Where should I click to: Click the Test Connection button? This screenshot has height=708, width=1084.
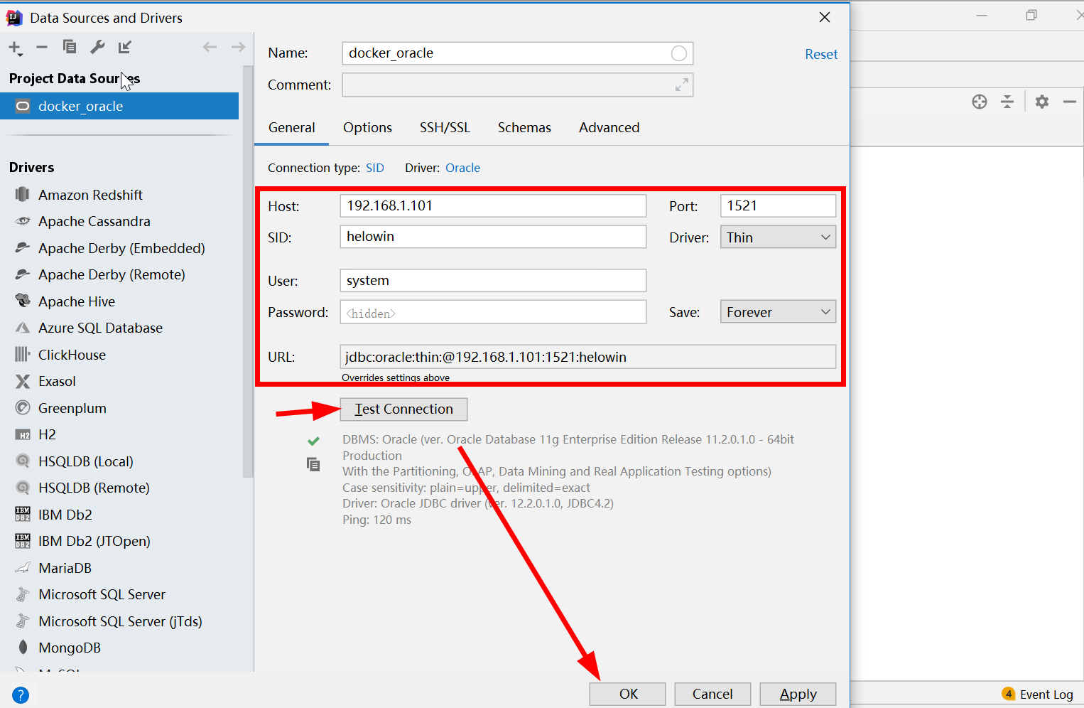click(x=403, y=409)
